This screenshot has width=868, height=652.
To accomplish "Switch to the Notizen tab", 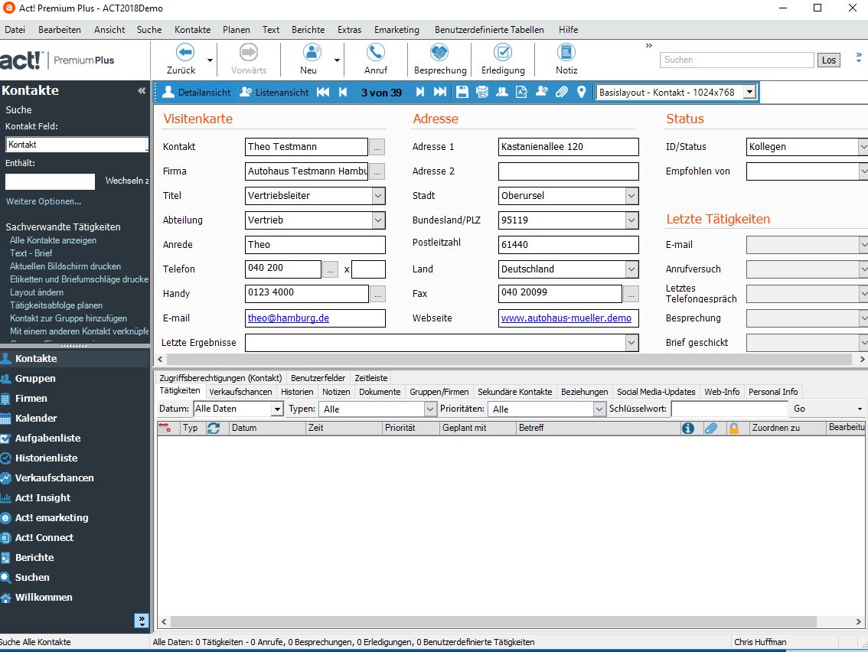I will tap(336, 392).
